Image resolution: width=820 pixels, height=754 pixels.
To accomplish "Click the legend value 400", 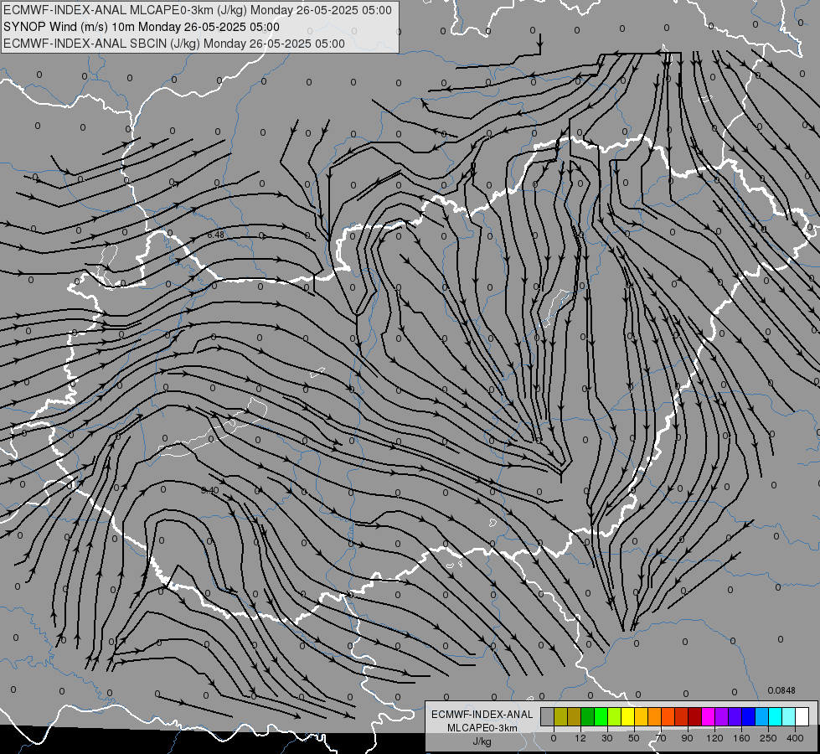I will pyautogui.click(x=795, y=738).
